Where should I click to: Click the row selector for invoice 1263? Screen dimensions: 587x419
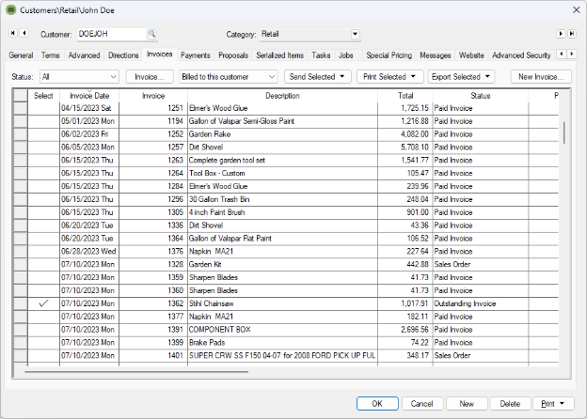21,161
